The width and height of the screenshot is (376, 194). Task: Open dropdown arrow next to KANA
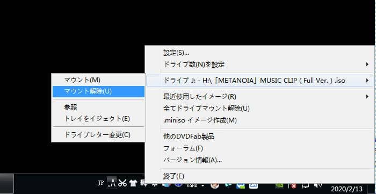pos(203,186)
